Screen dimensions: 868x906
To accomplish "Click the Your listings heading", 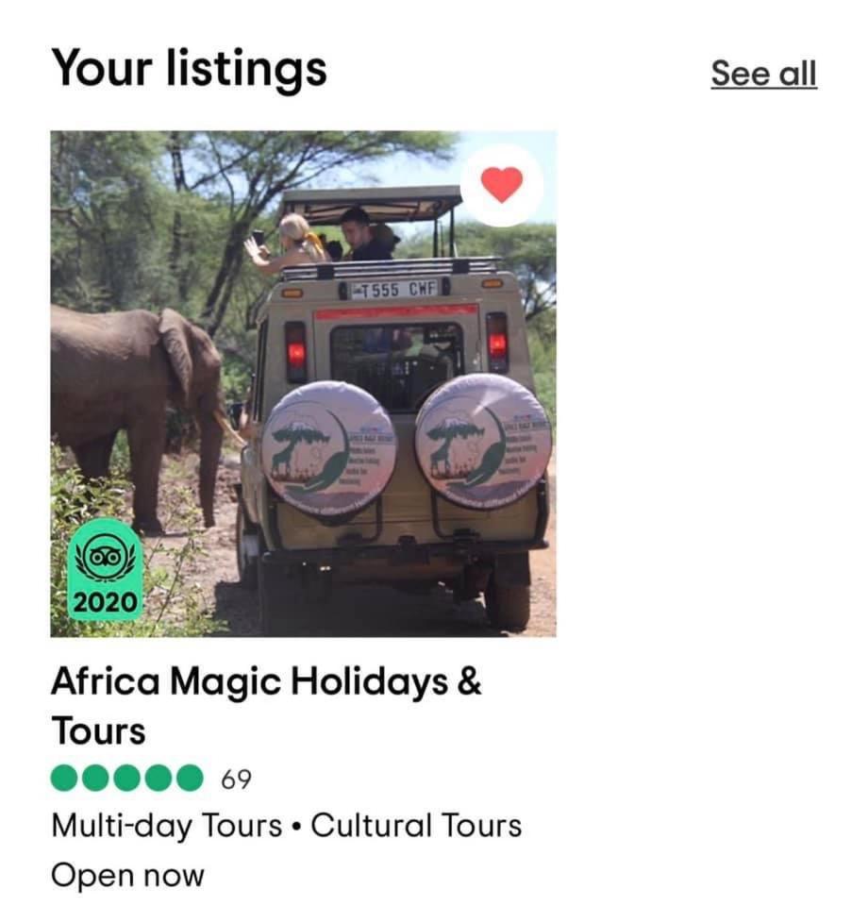I will pyautogui.click(x=189, y=68).
